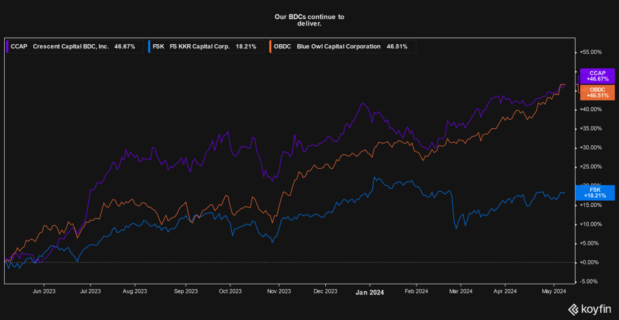The image size is (619, 320).
Task: Click the Jan 2024 date label
Action: [369, 292]
